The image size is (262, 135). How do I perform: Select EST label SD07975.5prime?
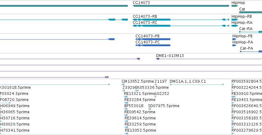(164, 106)
